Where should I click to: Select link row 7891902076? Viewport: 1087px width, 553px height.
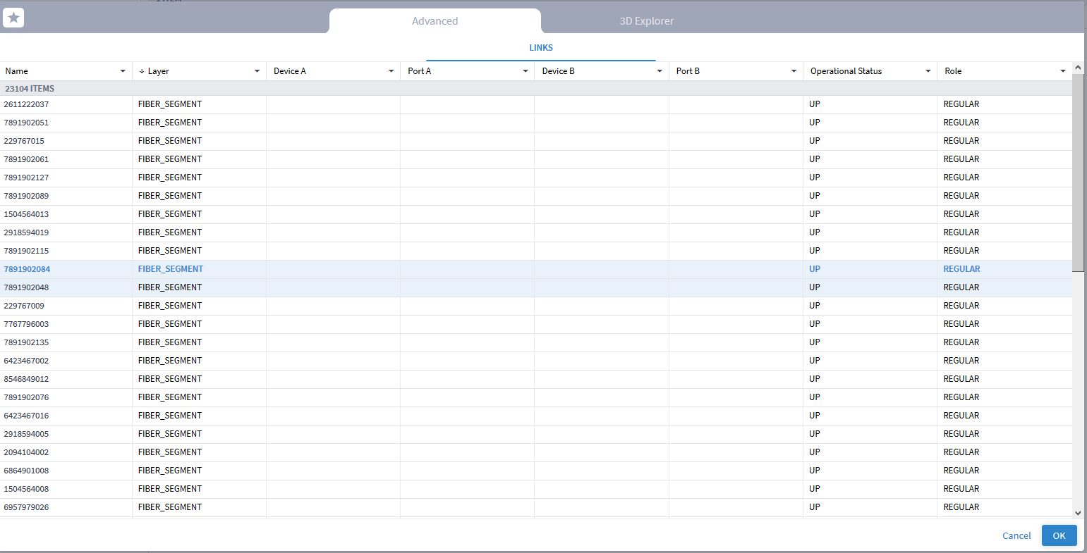click(x=536, y=397)
